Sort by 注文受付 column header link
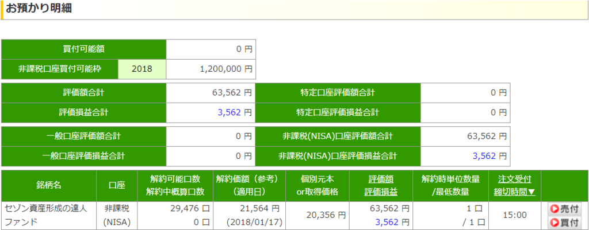The height and width of the screenshot is (230, 589). (514, 179)
